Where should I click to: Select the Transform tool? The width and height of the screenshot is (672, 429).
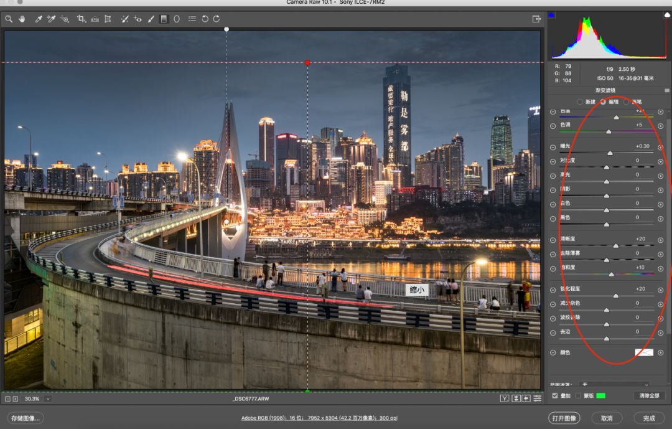[108, 19]
